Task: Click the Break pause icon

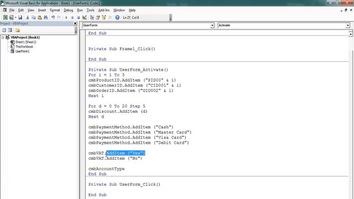Action: (x=72, y=17)
